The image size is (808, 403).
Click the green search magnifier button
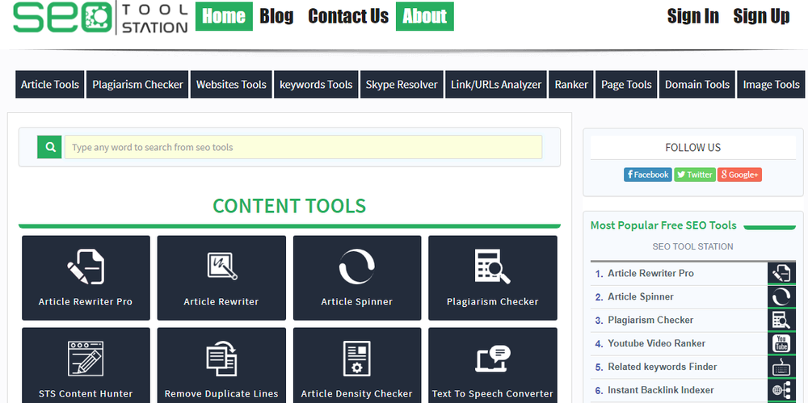coord(50,147)
